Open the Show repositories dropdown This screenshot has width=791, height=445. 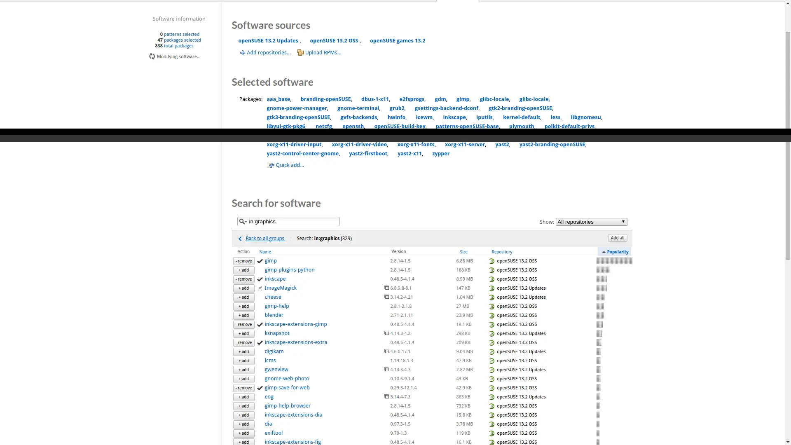click(591, 222)
